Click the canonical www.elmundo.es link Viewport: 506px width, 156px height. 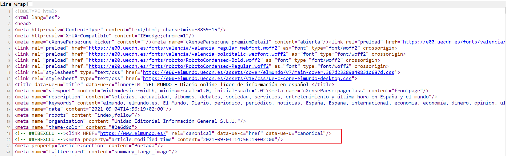click(x=133, y=133)
